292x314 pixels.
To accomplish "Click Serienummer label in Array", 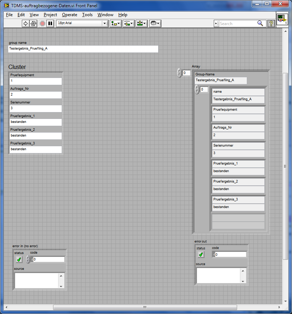I will [x=238, y=146].
